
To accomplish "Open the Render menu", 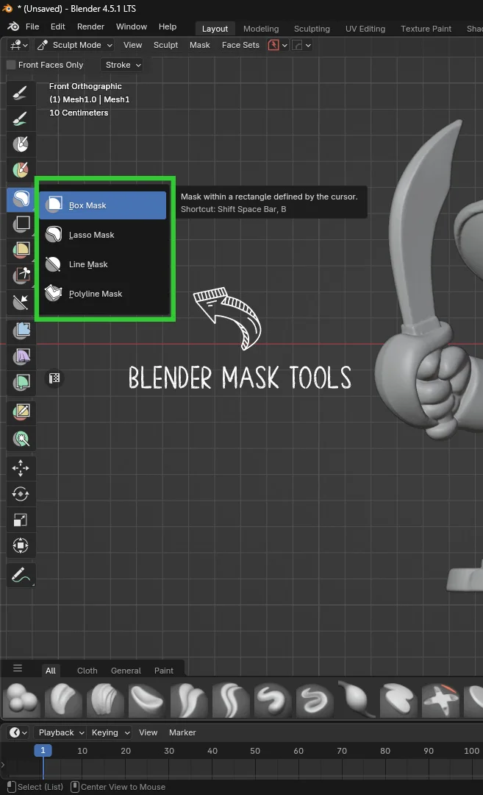I will [90, 27].
